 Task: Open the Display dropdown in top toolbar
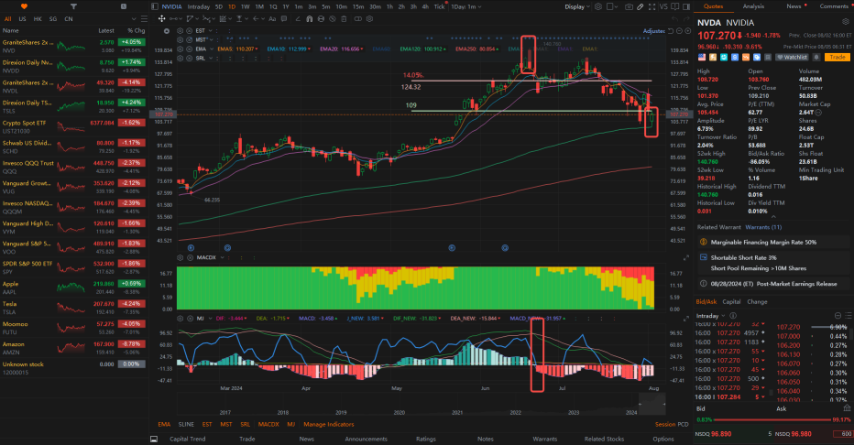(577, 6)
